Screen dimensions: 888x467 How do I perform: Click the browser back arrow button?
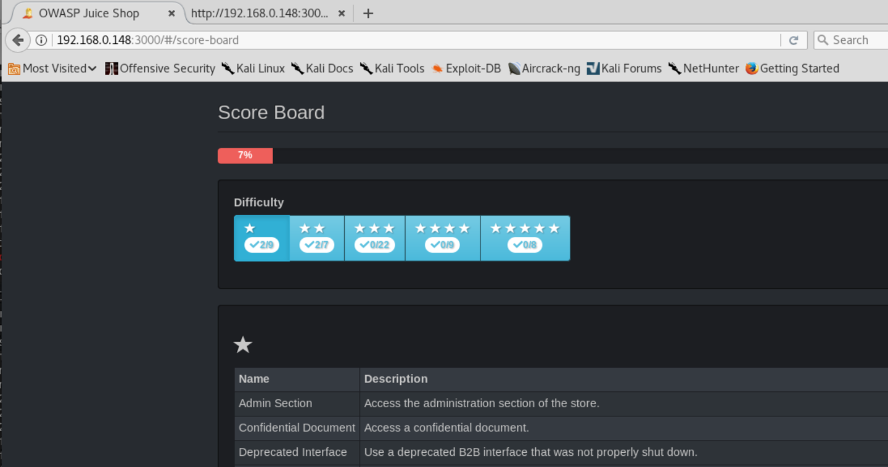[18, 40]
